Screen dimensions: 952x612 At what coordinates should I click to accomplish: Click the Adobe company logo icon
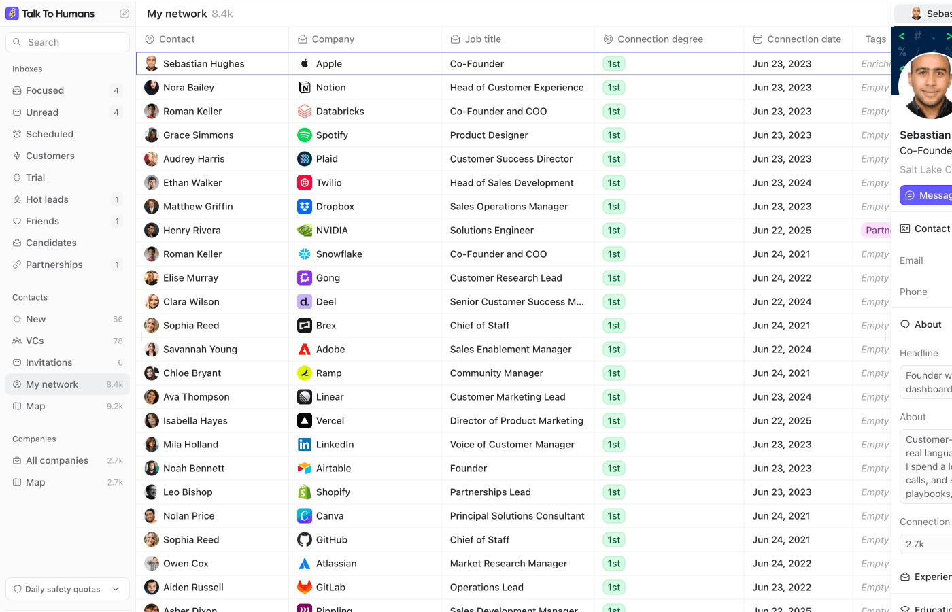coord(305,350)
